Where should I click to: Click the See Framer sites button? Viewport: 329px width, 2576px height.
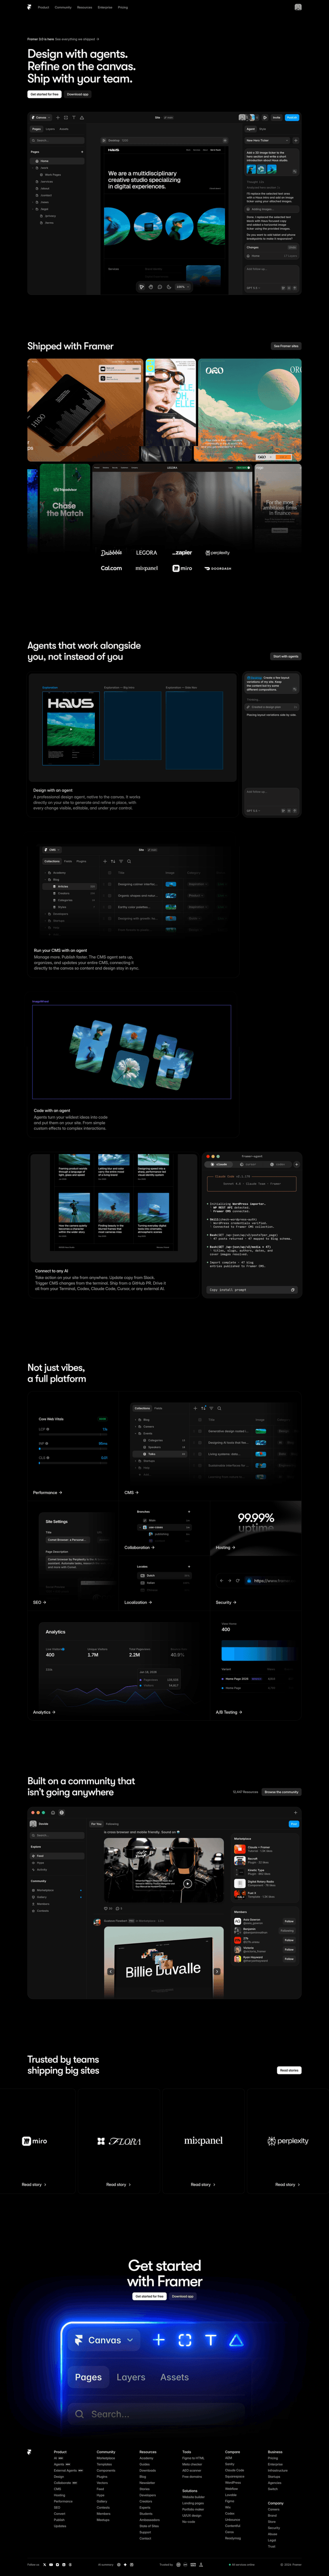tap(286, 346)
